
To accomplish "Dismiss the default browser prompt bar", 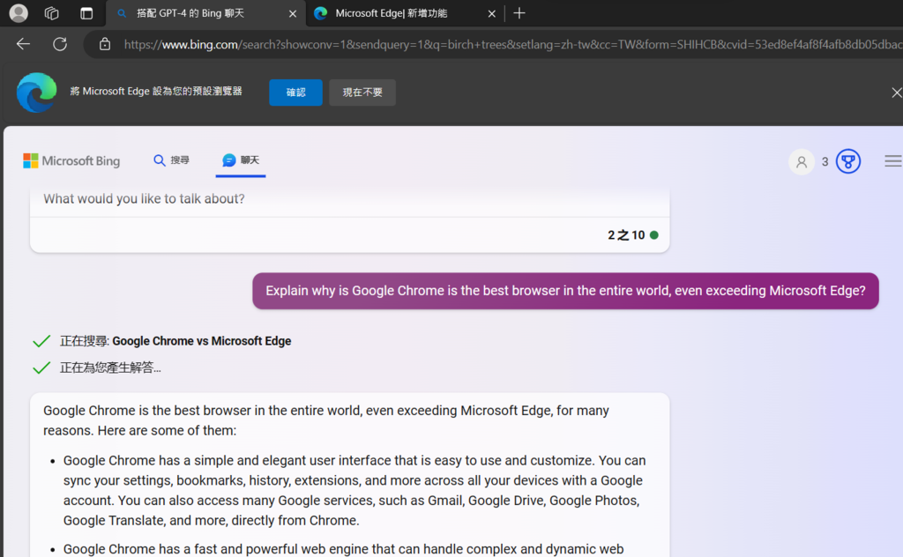I will [896, 92].
